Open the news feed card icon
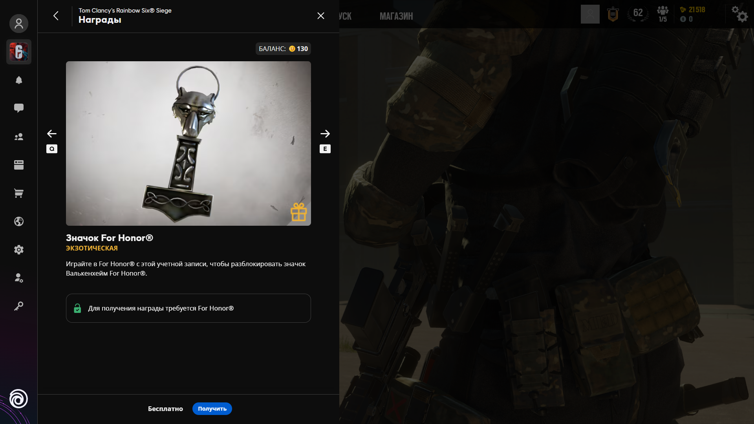Viewport: 754px width, 424px height. click(x=19, y=165)
